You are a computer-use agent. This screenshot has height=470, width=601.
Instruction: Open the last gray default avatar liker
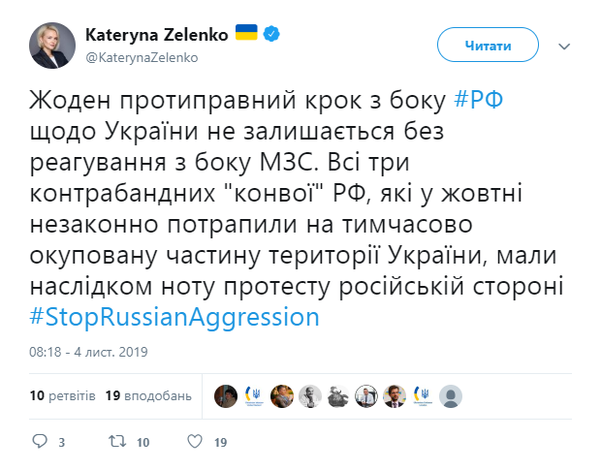click(x=450, y=395)
